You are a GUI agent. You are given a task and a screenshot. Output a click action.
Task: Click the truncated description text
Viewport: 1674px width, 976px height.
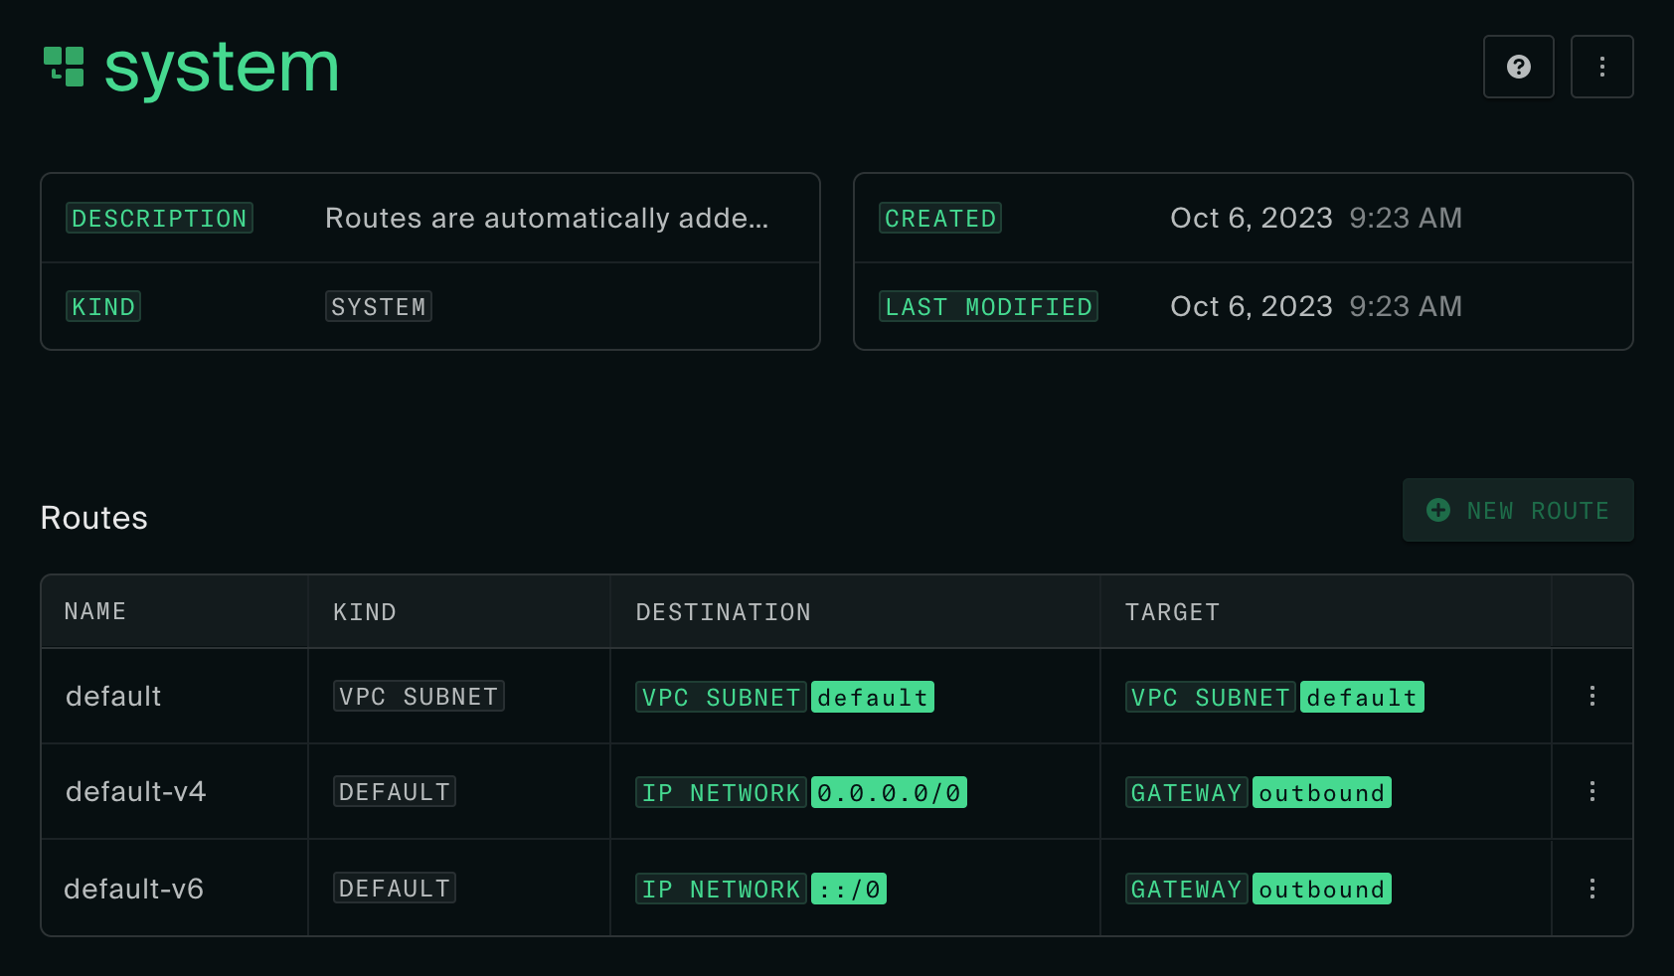pyautogui.click(x=546, y=218)
